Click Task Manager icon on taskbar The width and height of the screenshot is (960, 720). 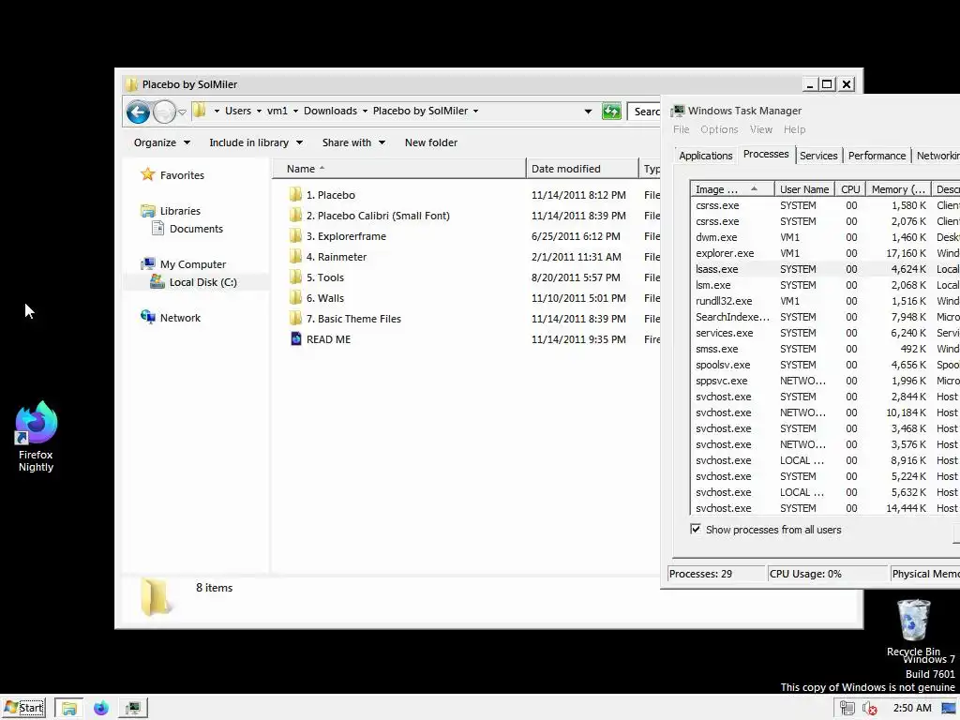tap(133, 709)
